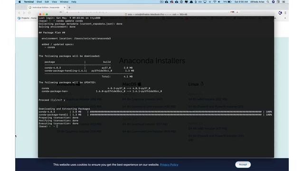
Task: Click the conda-4.8.3 download progress bar
Action: (x=176, y=112)
